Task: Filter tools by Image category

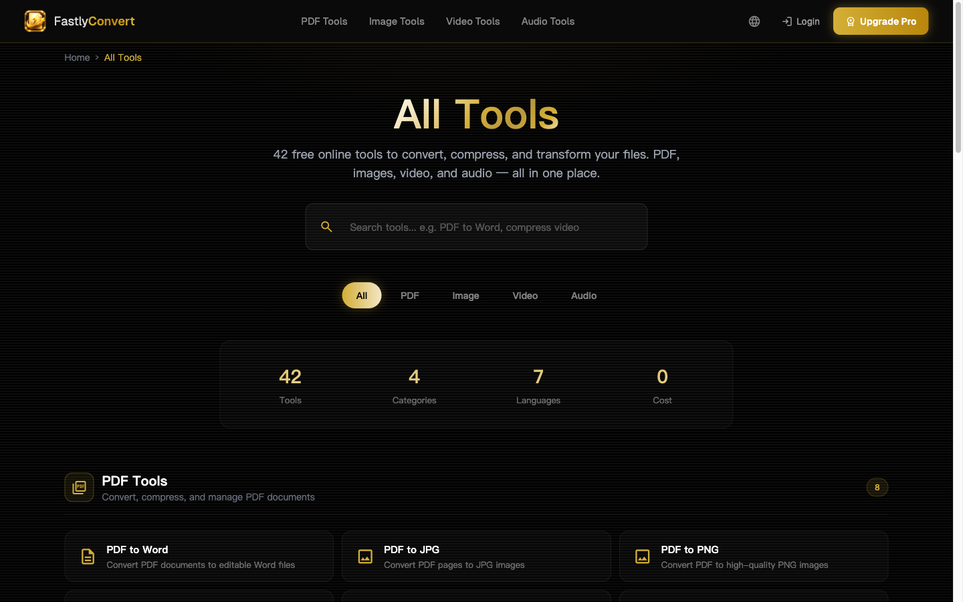Action: click(x=465, y=296)
